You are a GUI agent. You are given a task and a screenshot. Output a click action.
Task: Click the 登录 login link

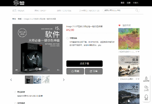point(122,3)
